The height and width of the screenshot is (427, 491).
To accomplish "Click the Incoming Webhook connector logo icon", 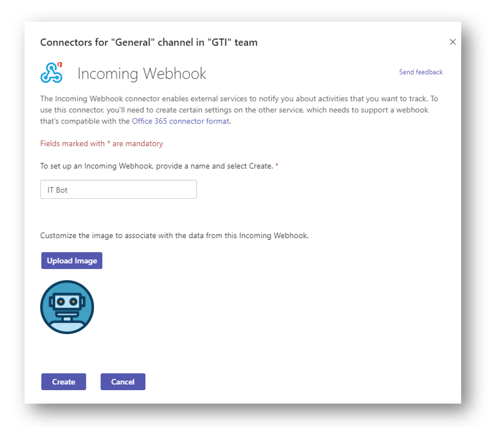I will [x=51, y=73].
